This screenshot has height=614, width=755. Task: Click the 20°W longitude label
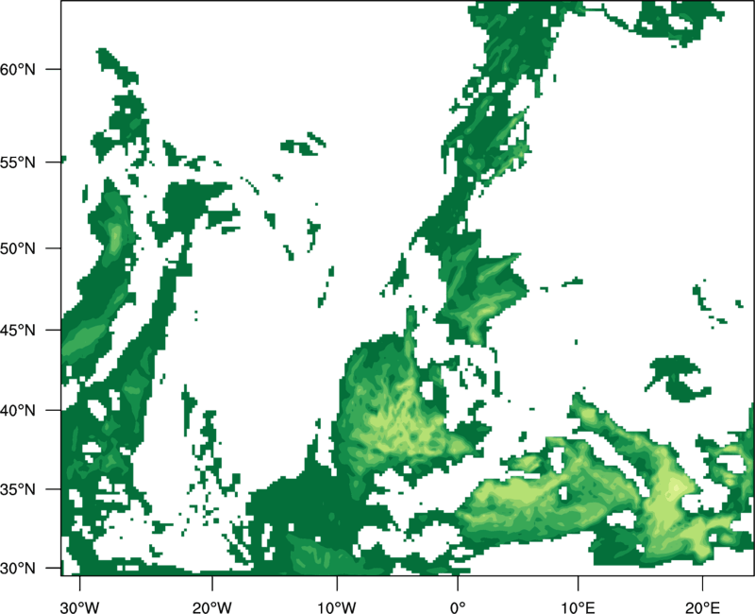[212, 607]
